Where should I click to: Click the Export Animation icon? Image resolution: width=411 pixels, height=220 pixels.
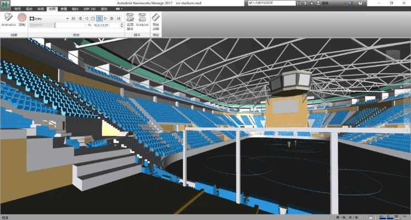coord(156,20)
